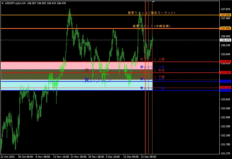Click the current price 156.476 label
Viewport: 232px width, 159px height.
tap(225, 40)
